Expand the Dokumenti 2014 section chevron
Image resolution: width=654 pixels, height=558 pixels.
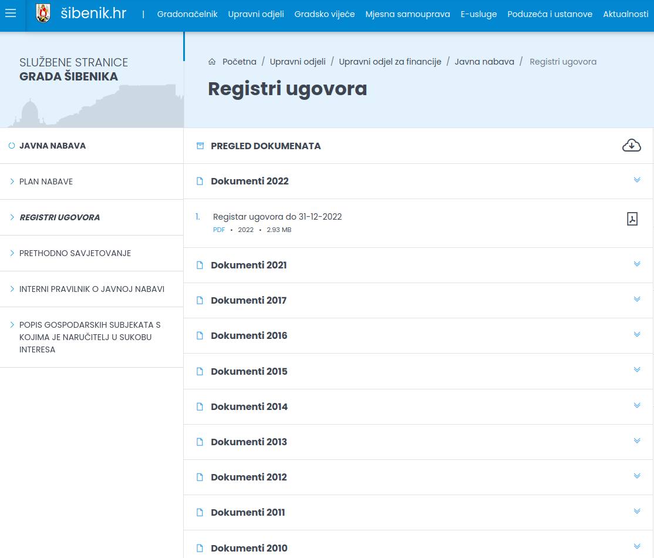[637, 406]
